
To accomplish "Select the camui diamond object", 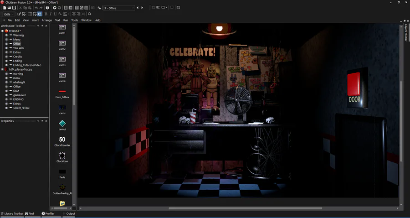I will click(62, 125).
